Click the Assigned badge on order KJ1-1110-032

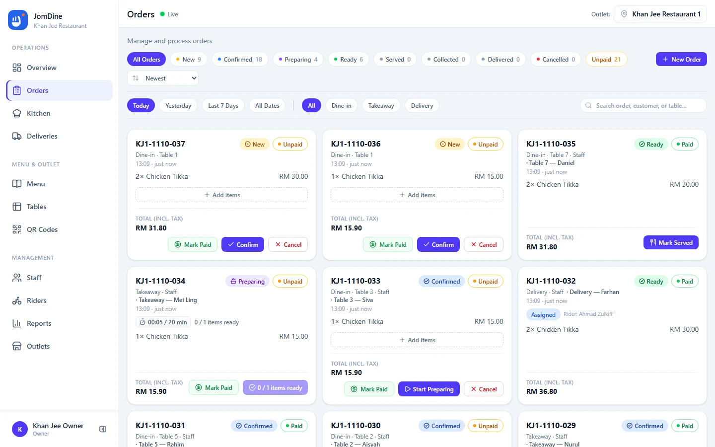pyautogui.click(x=543, y=315)
